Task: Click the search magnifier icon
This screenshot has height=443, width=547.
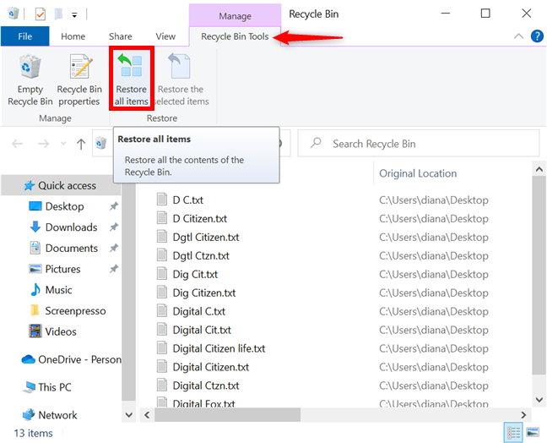Action: [316, 143]
